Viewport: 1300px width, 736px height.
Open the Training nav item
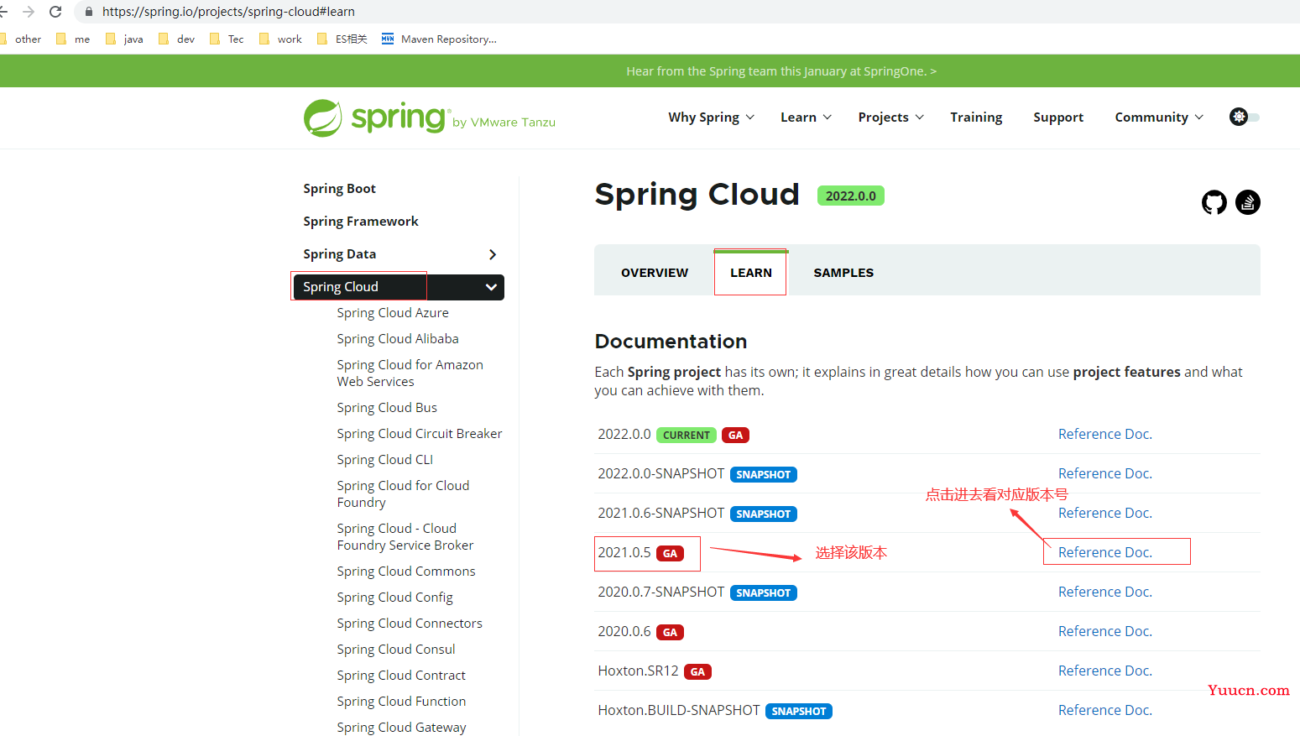click(x=976, y=117)
